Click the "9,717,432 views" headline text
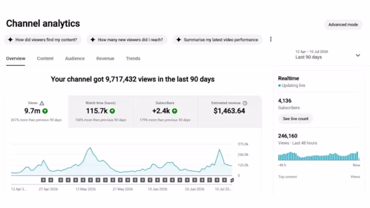The height and width of the screenshot is (208, 370). click(131, 79)
